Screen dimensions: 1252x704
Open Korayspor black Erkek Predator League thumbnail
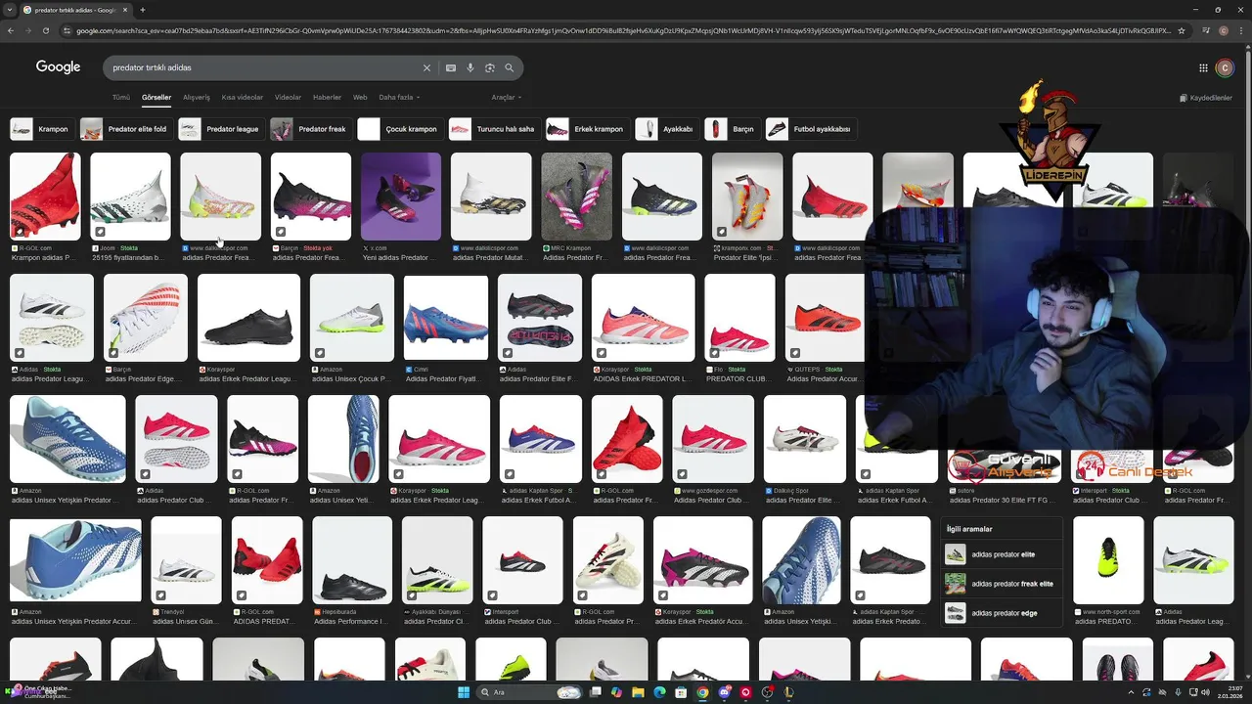(248, 318)
